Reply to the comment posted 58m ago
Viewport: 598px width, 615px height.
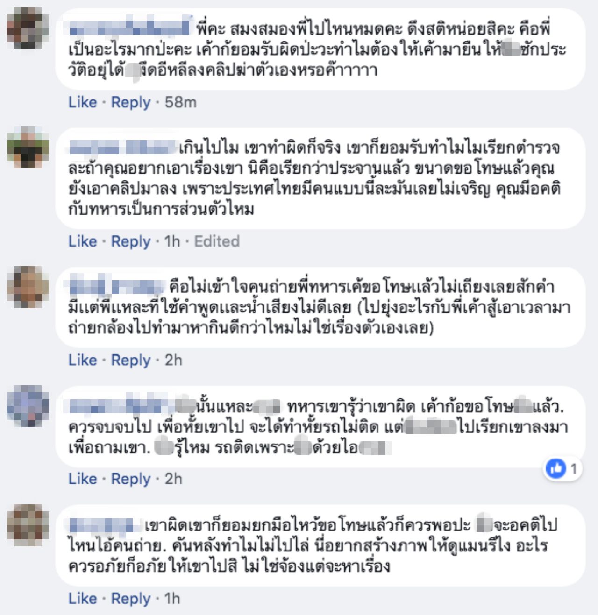pos(131,102)
